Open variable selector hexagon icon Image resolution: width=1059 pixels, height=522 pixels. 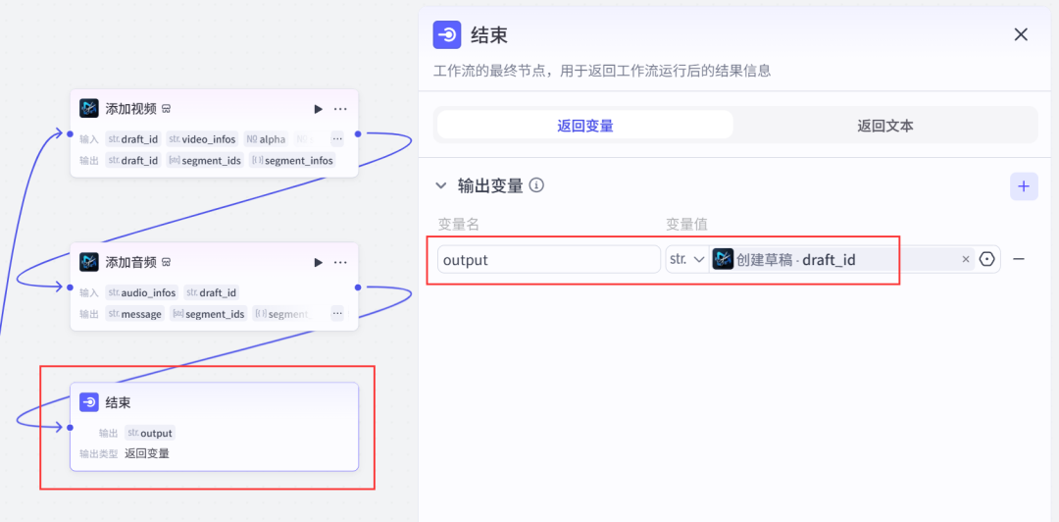tap(987, 259)
